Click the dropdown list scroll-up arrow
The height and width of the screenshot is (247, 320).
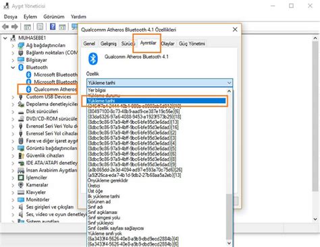pyautogui.click(x=229, y=91)
